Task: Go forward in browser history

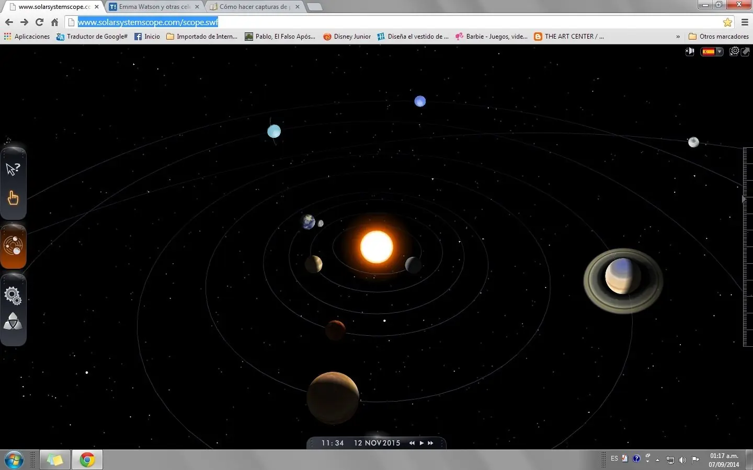Action: click(x=24, y=22)
